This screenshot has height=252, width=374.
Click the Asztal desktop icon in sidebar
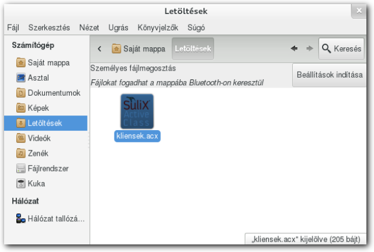coord(21,78)
